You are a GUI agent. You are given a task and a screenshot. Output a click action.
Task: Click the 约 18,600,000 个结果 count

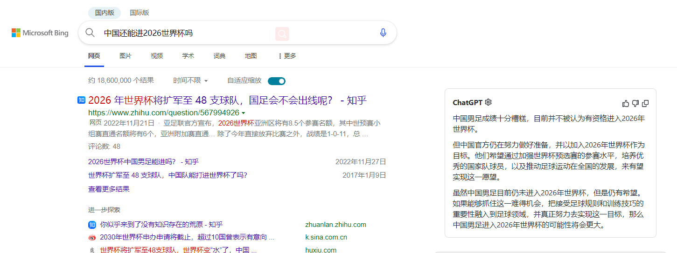121,80
